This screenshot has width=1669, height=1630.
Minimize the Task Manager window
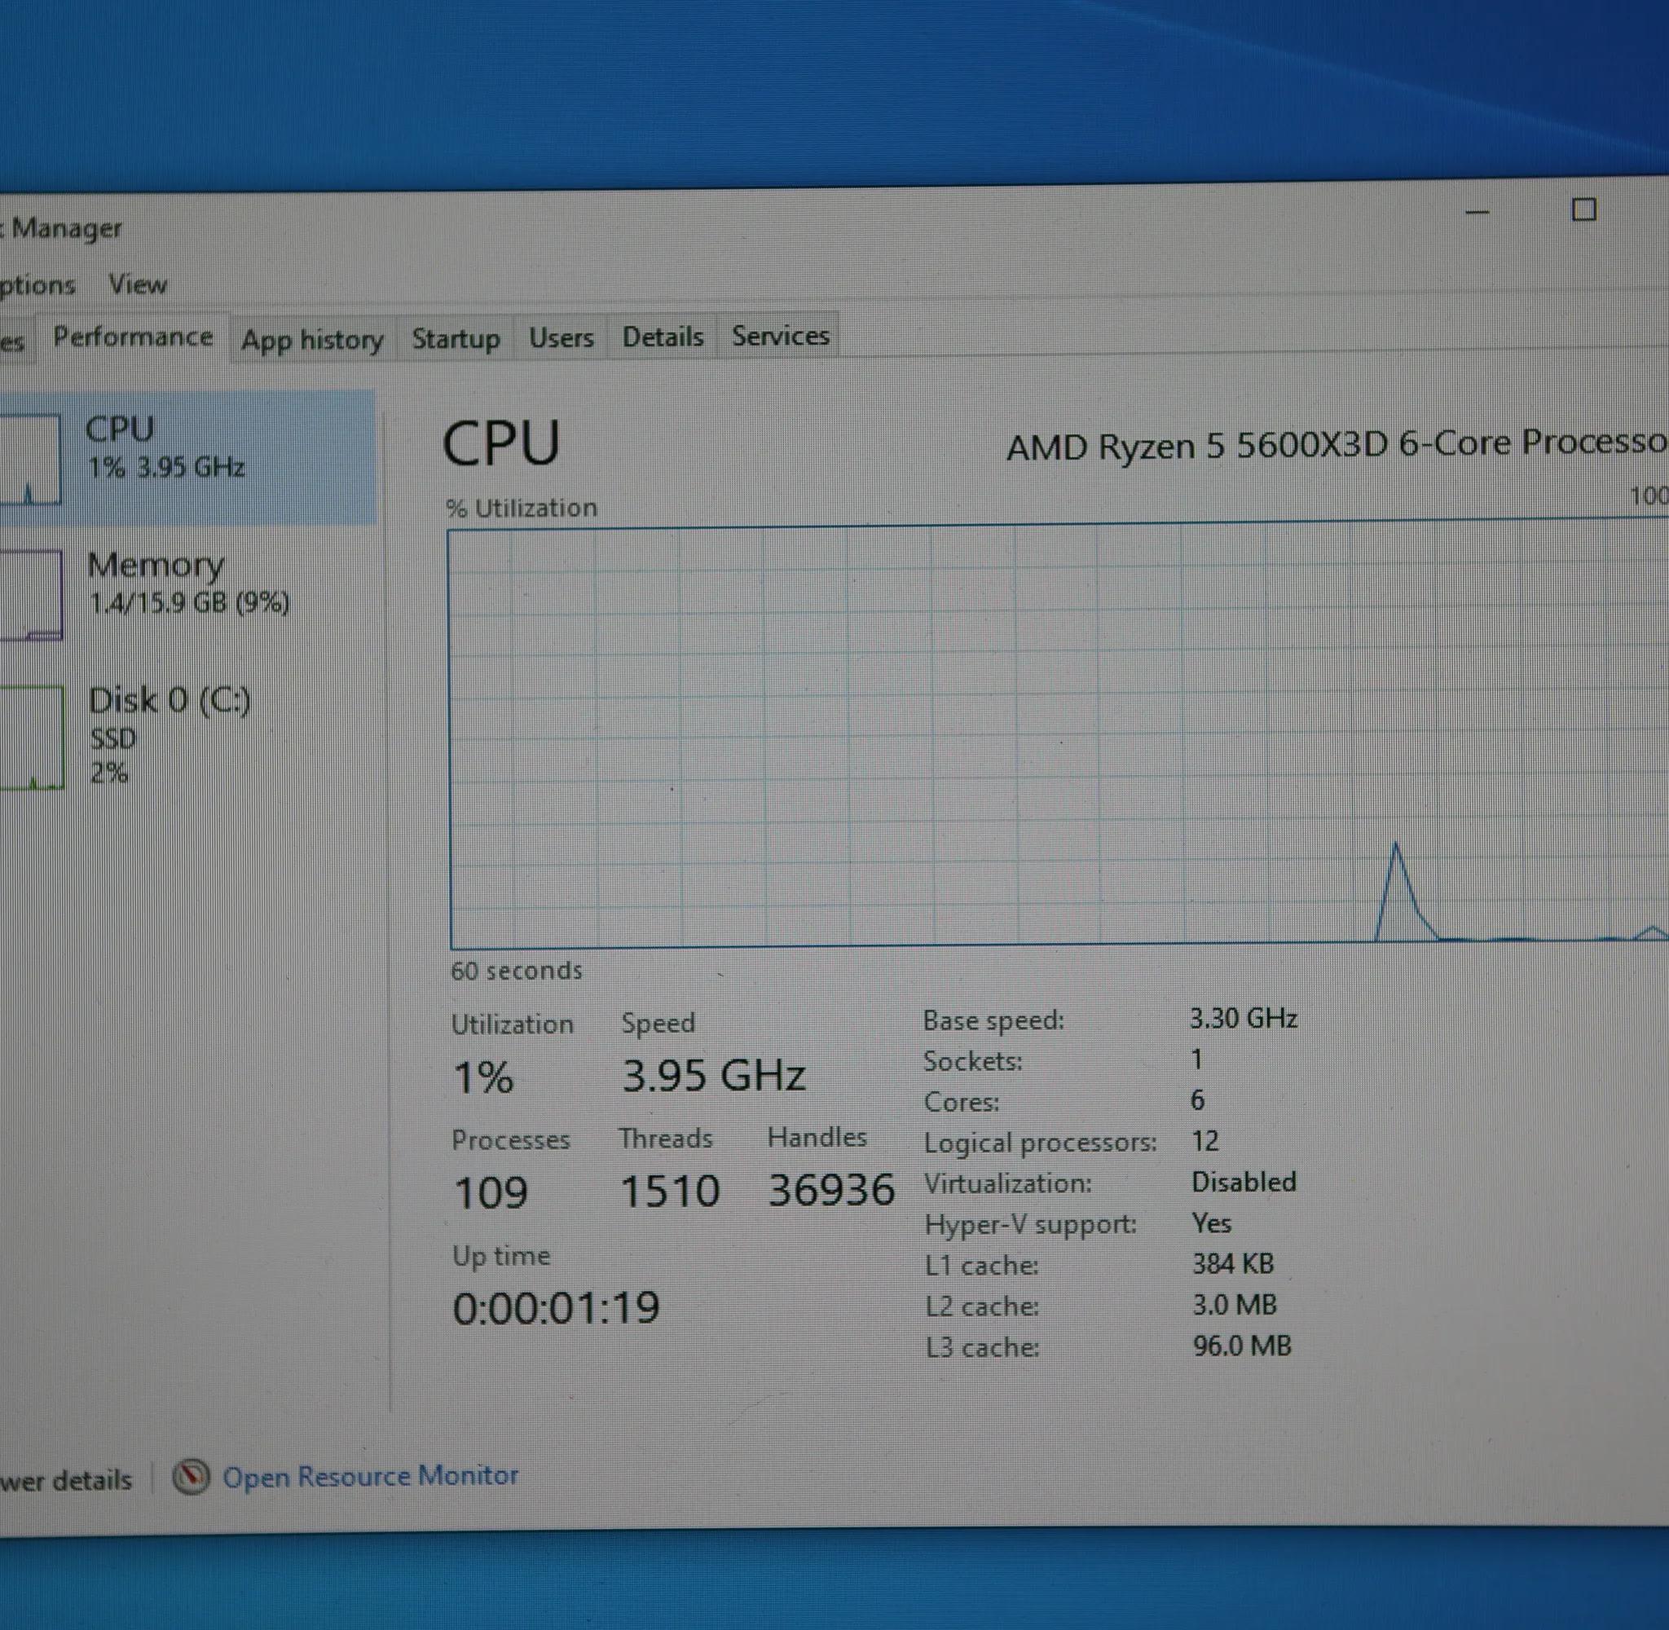[1477, 213]
